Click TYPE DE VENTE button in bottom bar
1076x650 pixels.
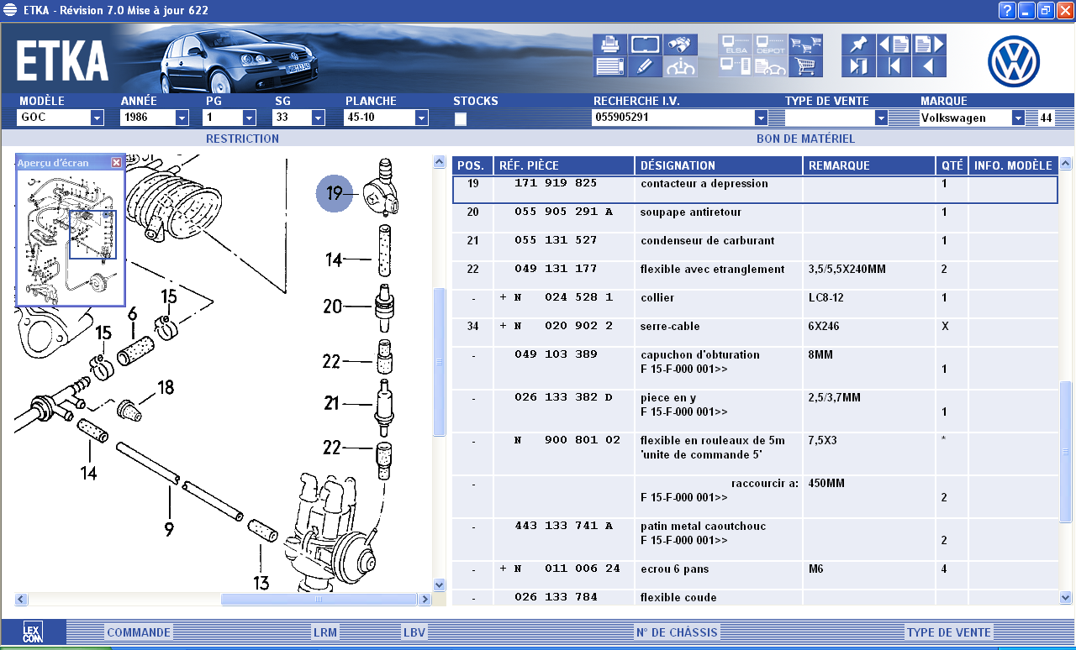[x=949, y=632]
